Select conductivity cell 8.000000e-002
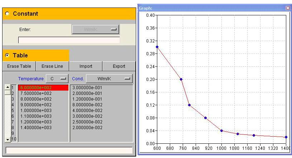 [102, 105]
